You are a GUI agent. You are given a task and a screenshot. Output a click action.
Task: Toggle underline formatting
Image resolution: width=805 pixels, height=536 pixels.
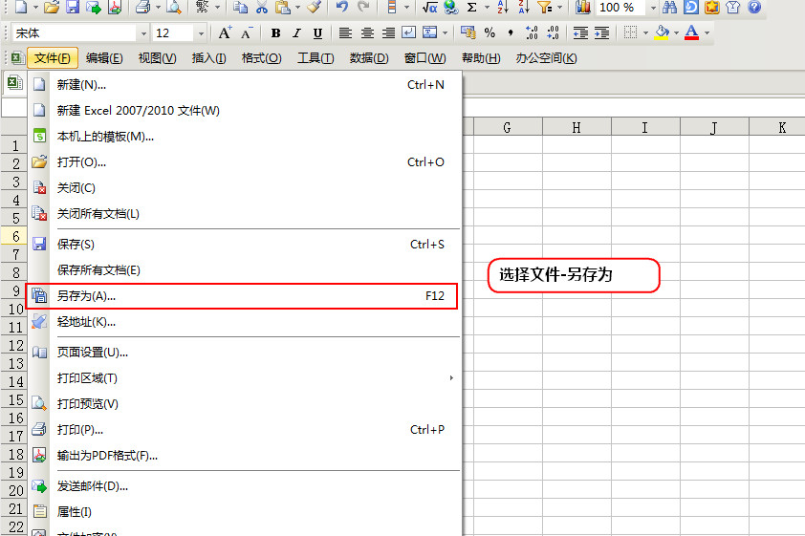[x=317, y=33]
